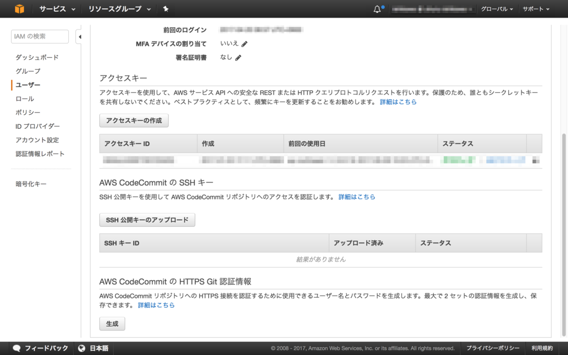Click the 生成 button

(x=112, y=323)
